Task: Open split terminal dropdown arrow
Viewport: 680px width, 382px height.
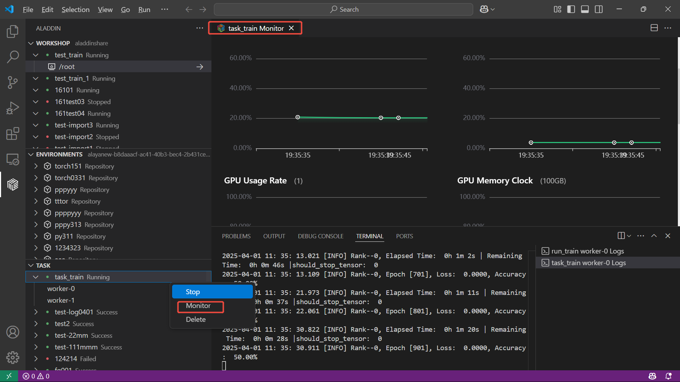Action: pyautogui.click(x=629, y=236)
